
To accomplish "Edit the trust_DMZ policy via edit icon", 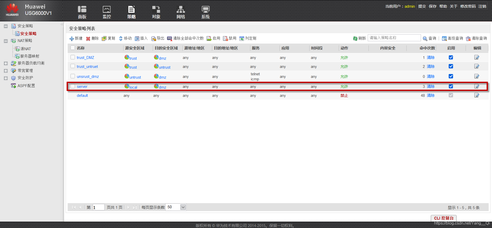I will 477,57.
